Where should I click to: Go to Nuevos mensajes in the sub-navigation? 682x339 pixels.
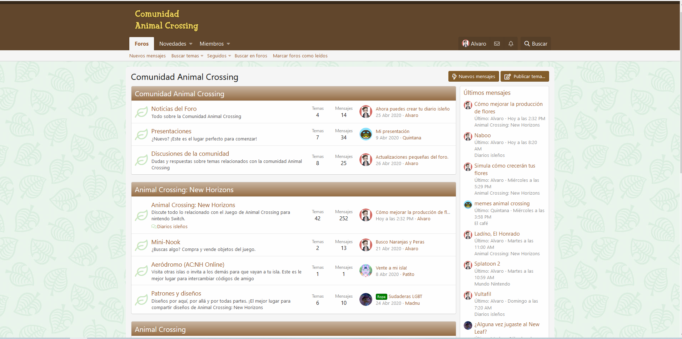(148, 56)
